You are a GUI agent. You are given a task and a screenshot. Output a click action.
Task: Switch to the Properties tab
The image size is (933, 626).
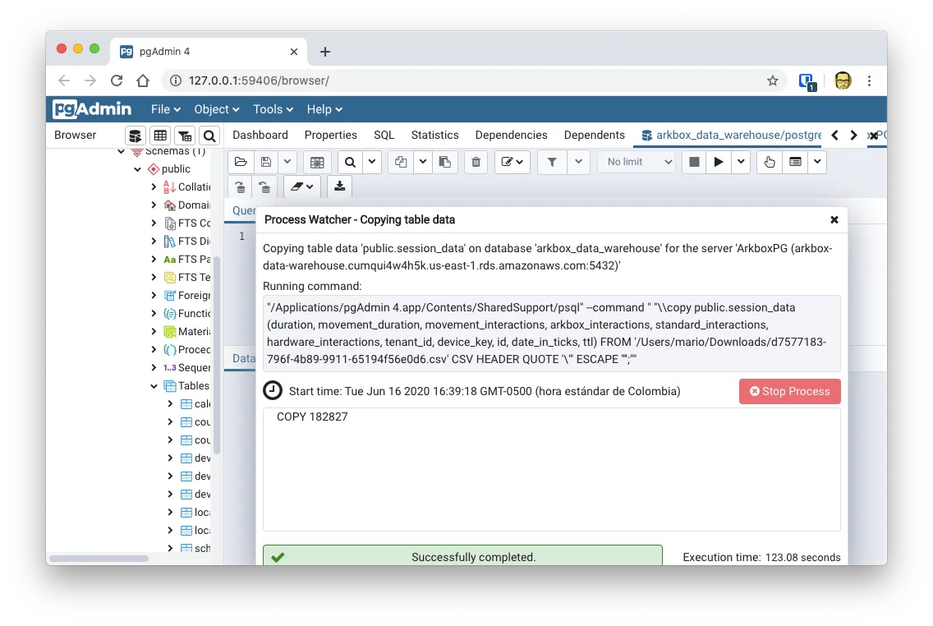pyautogui.click(x=331, y=135)
